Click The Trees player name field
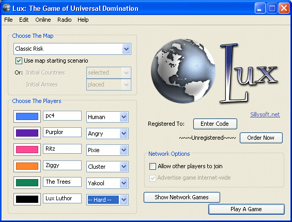 tap(62, 182)
